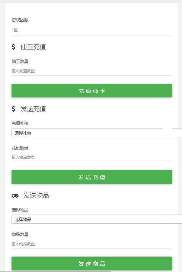Click the 发送充值 section heading
The image size is (182, 272).
33,109
